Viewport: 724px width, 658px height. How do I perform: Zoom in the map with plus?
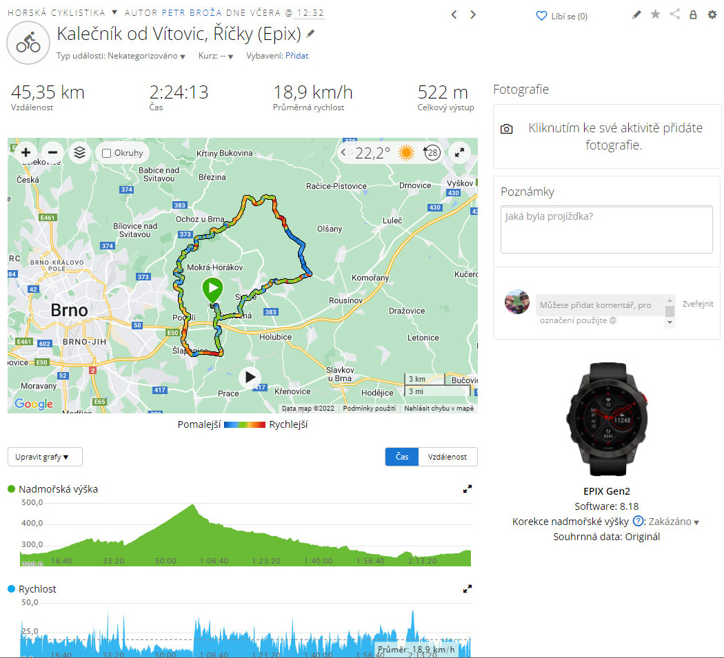click(x=26, y=153)
